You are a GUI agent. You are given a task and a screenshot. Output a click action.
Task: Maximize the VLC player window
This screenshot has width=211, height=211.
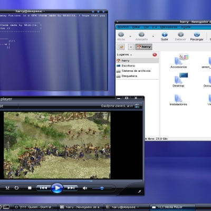tap(127, 98)
